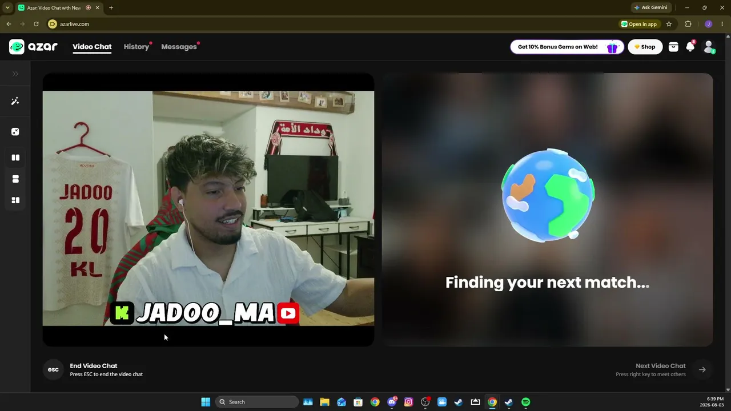Open the magic wand effects tool
This screenshot has width=731, height=411.
(x=15, y=101)
